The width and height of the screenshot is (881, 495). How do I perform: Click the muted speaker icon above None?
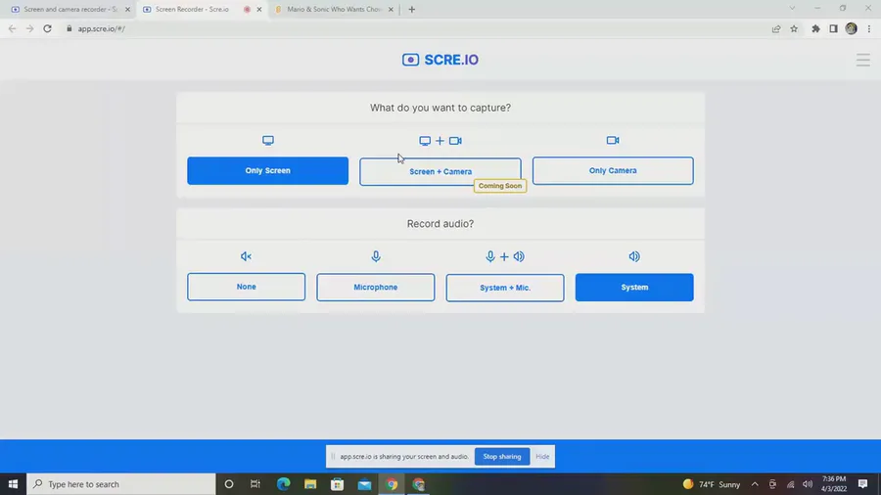click(x=246, y=256)
